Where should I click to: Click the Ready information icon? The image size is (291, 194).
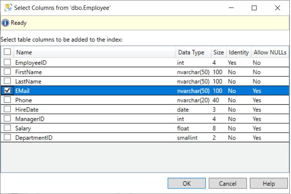tap(5, 23)
